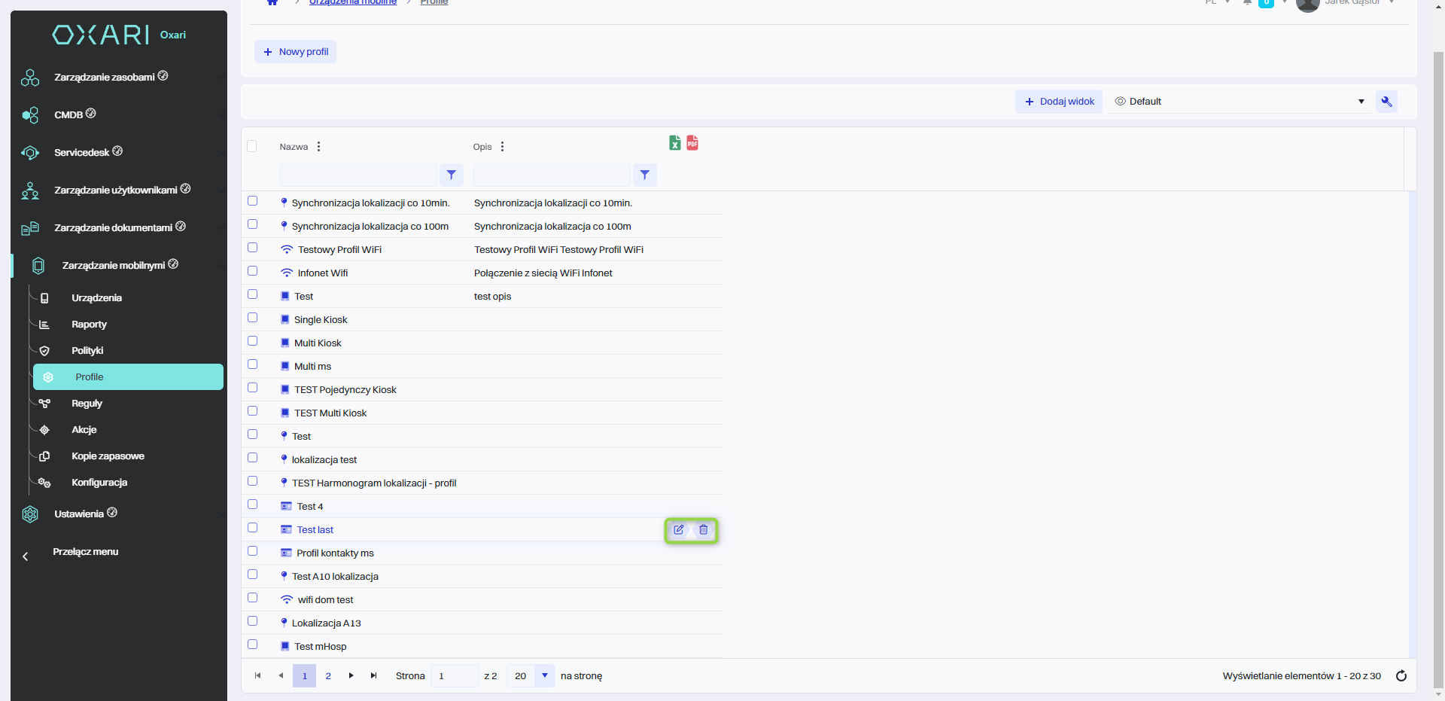
Task: Tick the checkbox for Infonet Wifi
Action: point(253,271)
